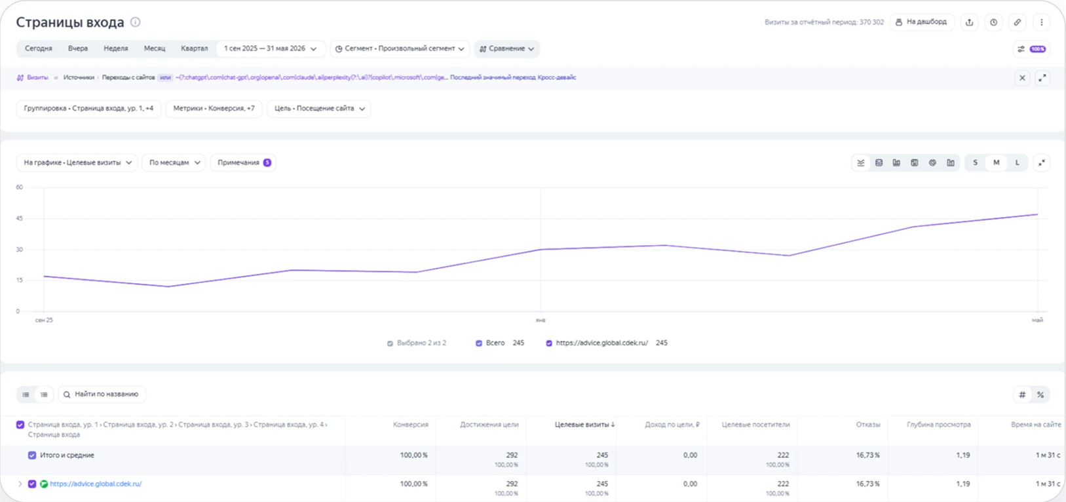Select the Неделя period tab
This screenshot has width=1066, height=502.
click(x=116, y=48)
